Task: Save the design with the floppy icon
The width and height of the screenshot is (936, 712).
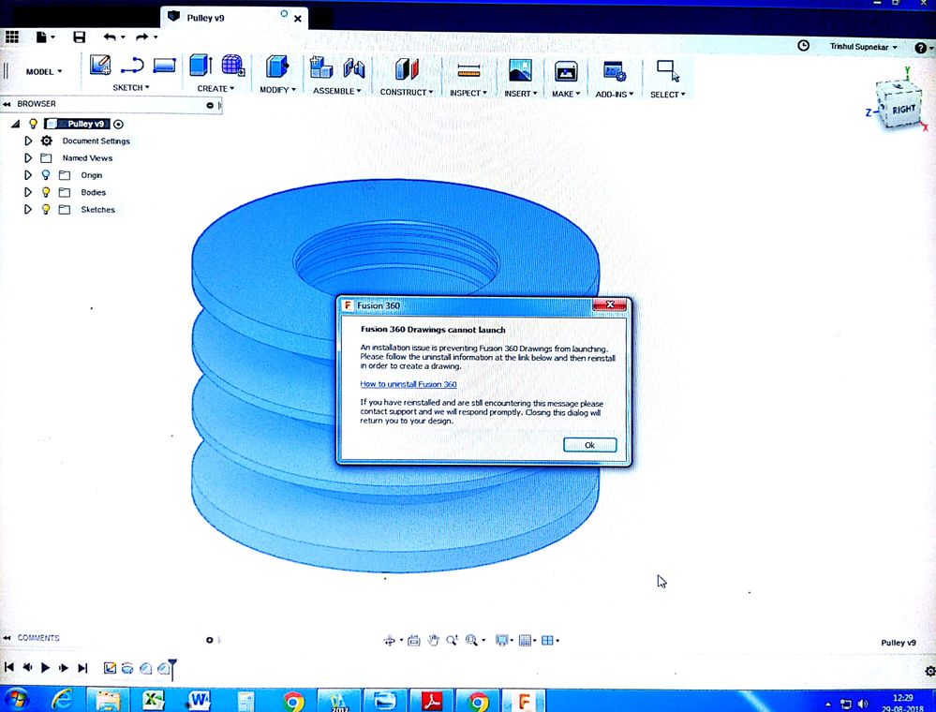Action: [x=79, y=37]
